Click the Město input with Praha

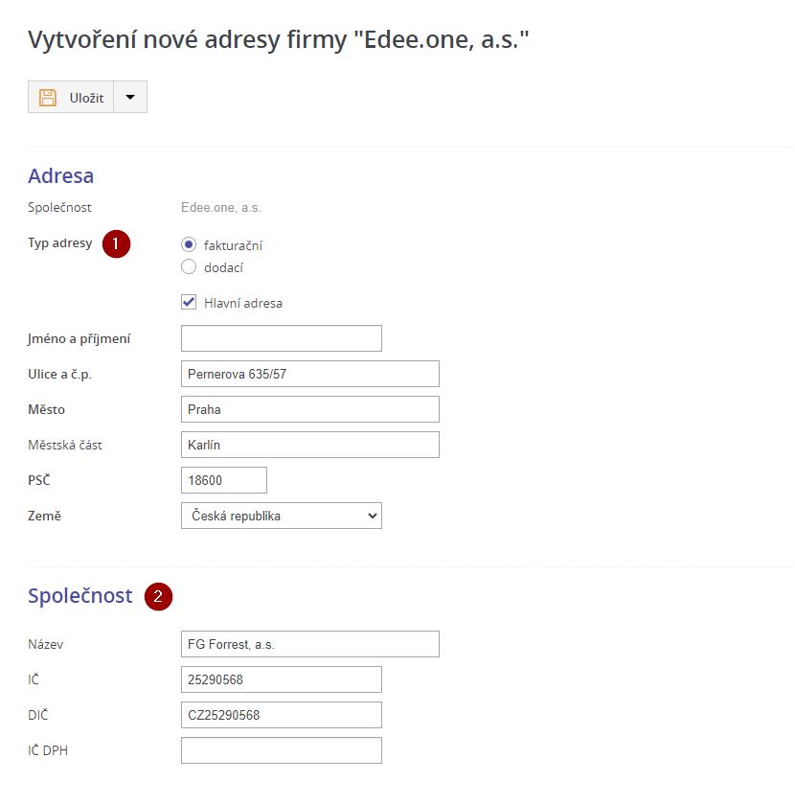[309, 409]
